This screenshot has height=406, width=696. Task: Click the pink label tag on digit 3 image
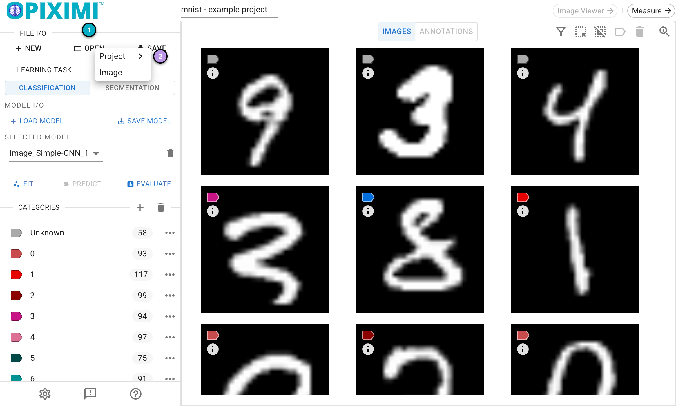tap(213, 197)
